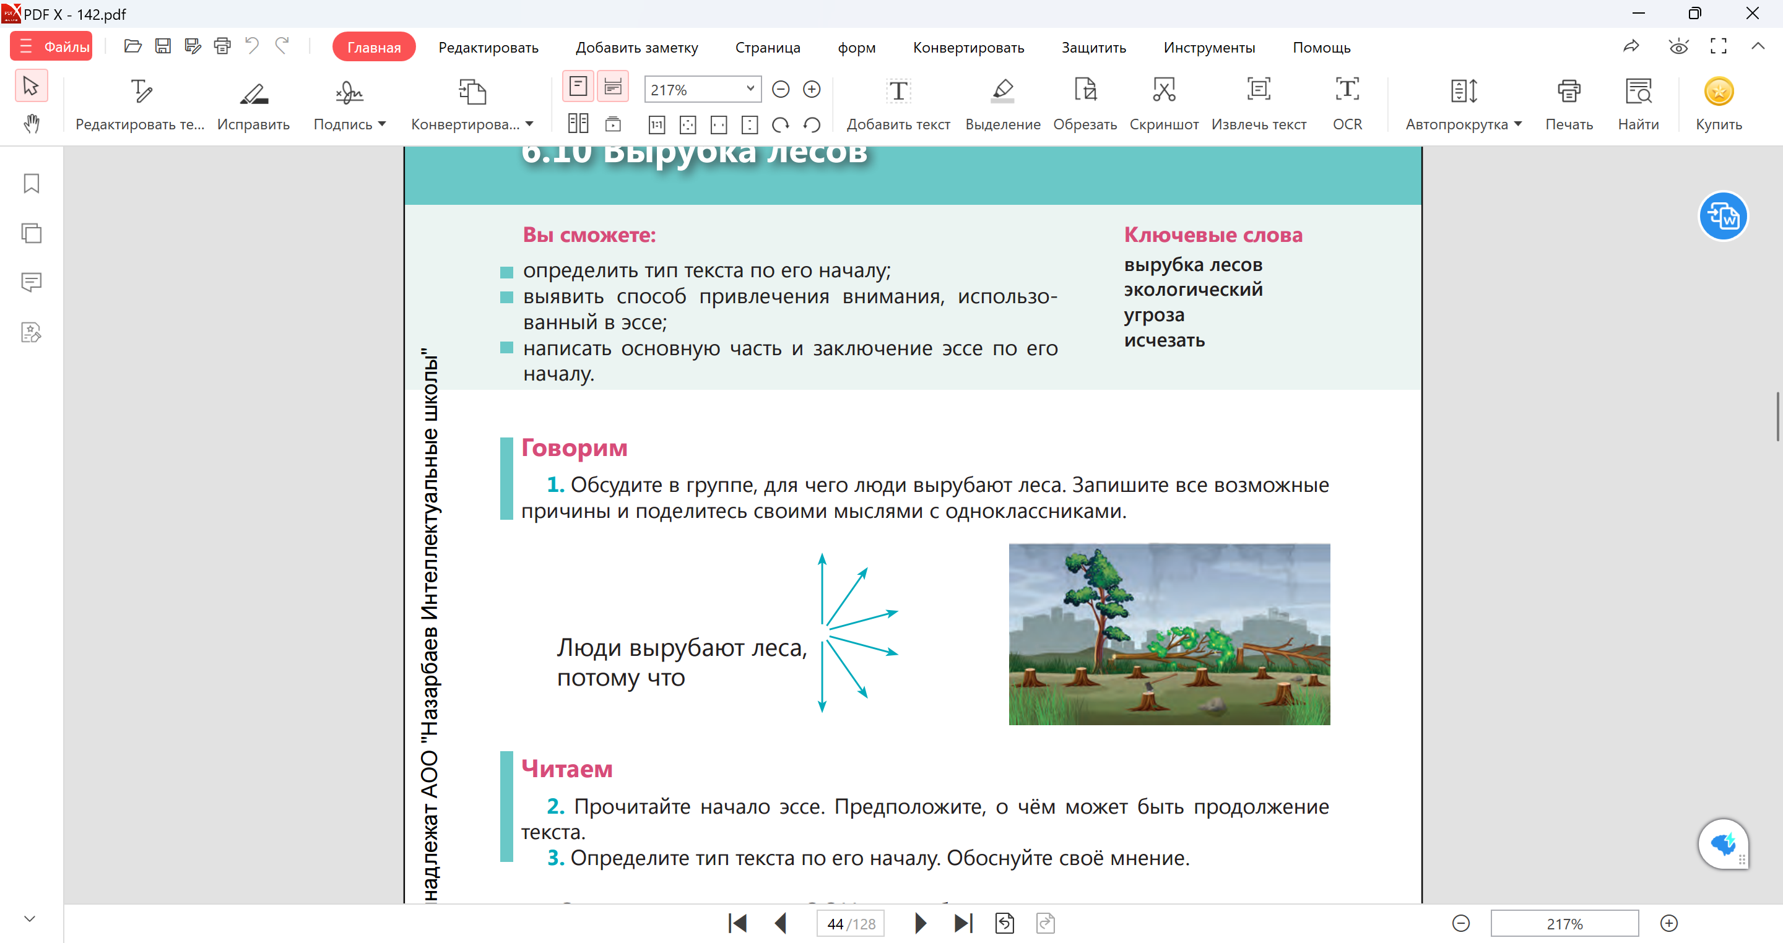Image resolution: width=1783 pixels, height=943 pixels.
Task: Go to the next page arrow
Action: tap(920, 923)
